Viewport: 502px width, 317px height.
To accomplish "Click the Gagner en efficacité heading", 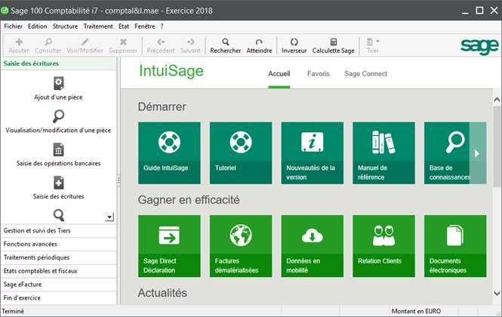I will coord(189,200).
